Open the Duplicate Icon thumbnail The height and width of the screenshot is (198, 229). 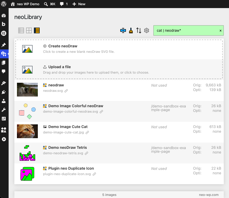coord(27,174)
